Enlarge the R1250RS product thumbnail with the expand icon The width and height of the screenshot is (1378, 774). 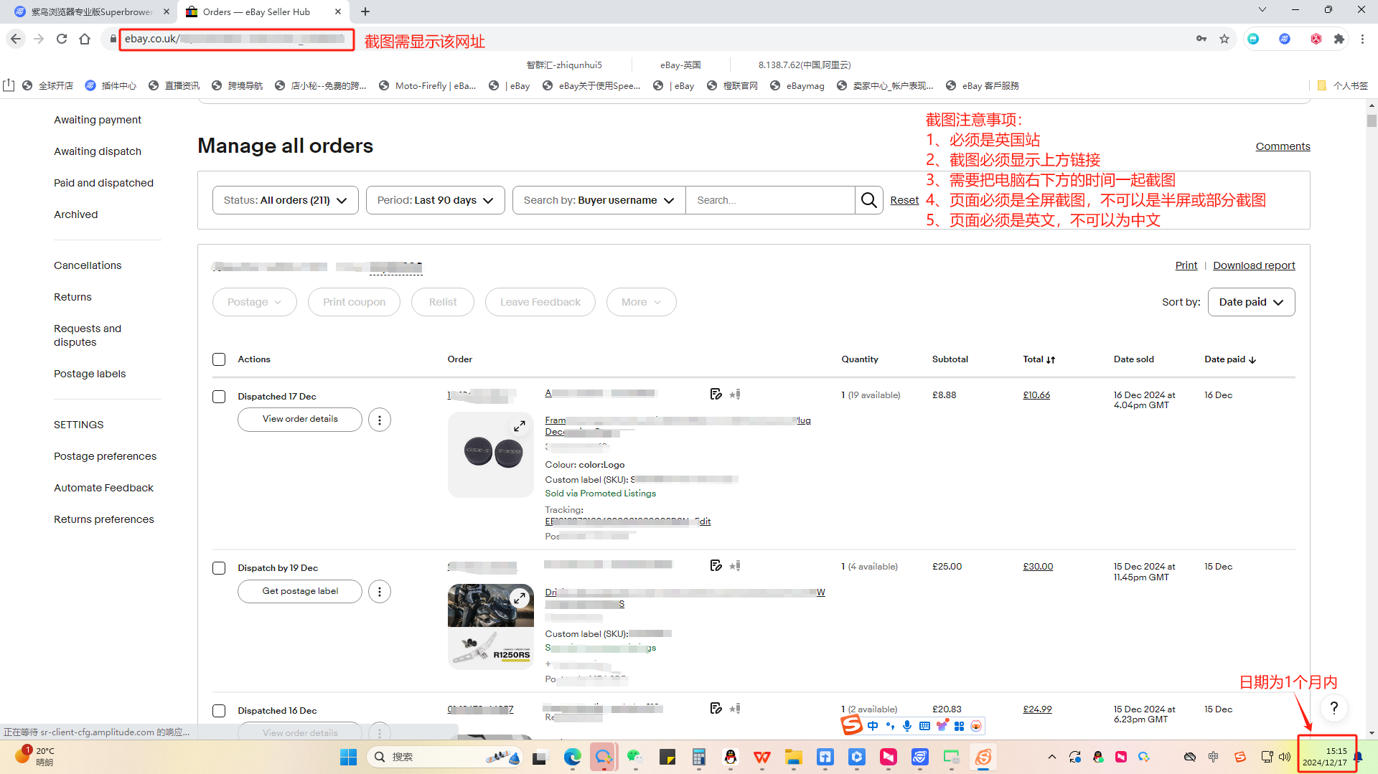pyautogui.click(x=520, y=598)
